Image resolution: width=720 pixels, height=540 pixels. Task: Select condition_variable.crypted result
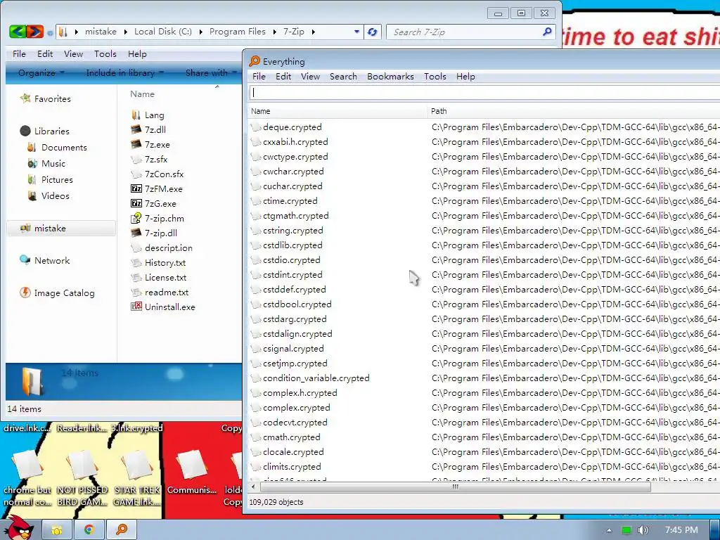(x=316, y=378)
